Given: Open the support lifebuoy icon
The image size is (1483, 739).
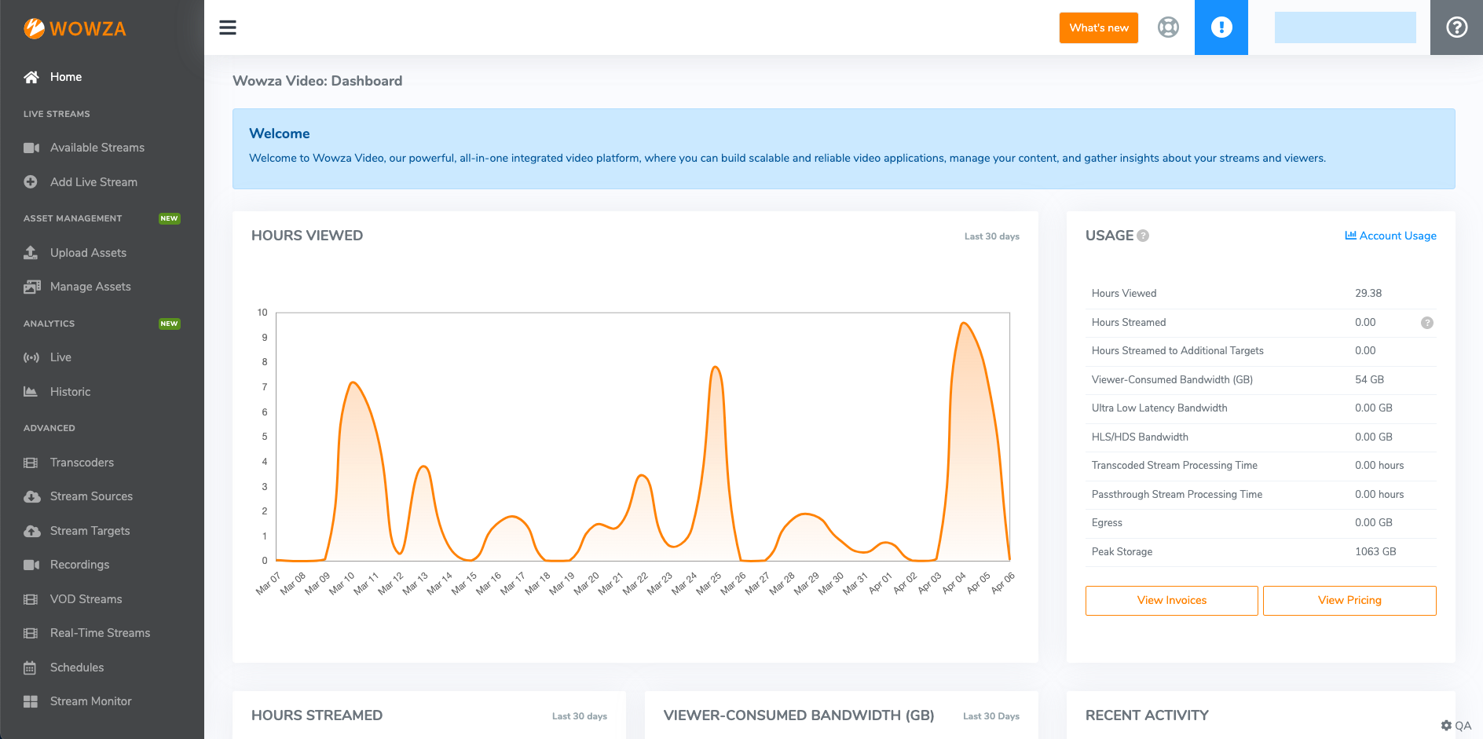Looking at the screenshot, I should 1168,27.
